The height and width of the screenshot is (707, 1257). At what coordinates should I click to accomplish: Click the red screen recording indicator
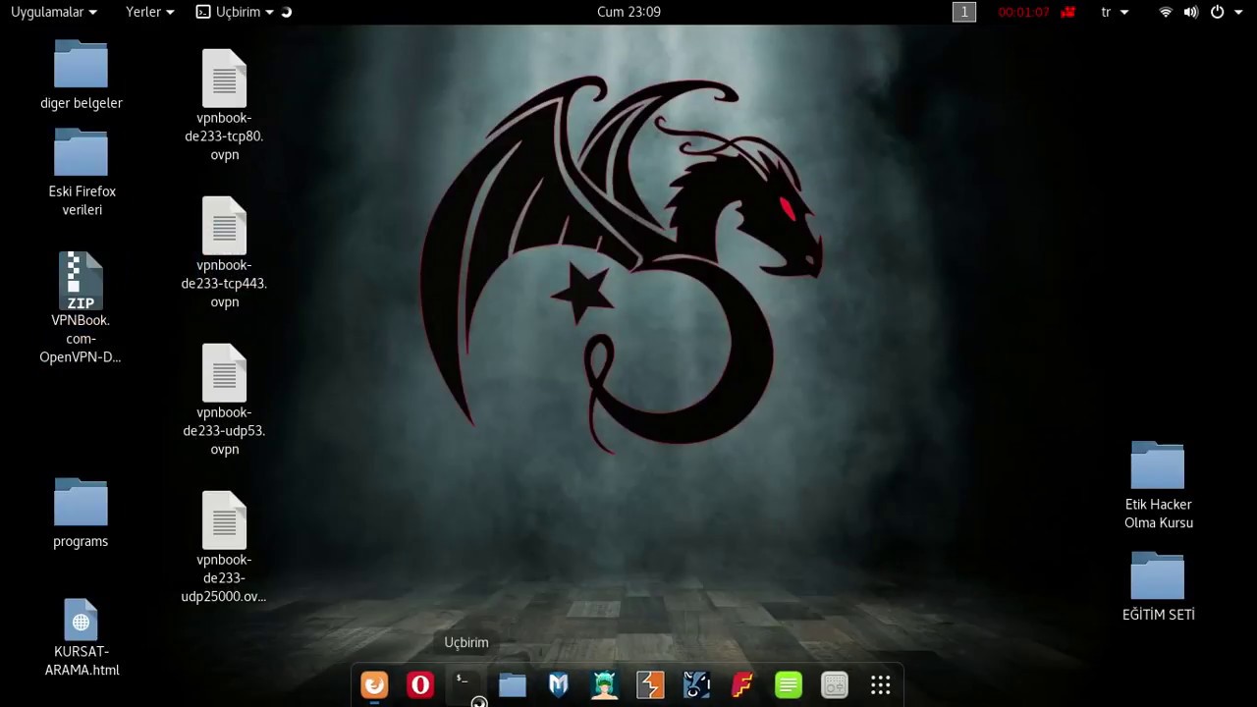[1068, 12]
